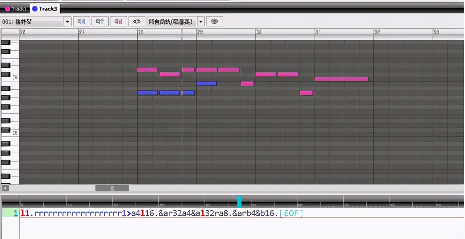Click the second toolbar icon with cyan marker

(x=100, y=22)
